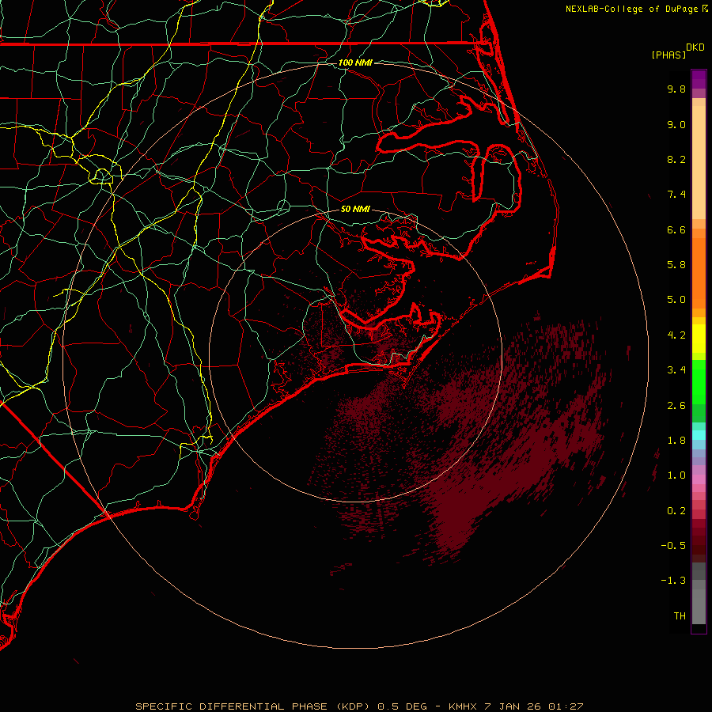Viewport: 712px width, 712px height.
Task: Click the 50 NMI range ring label
Action: pos(355,210)
